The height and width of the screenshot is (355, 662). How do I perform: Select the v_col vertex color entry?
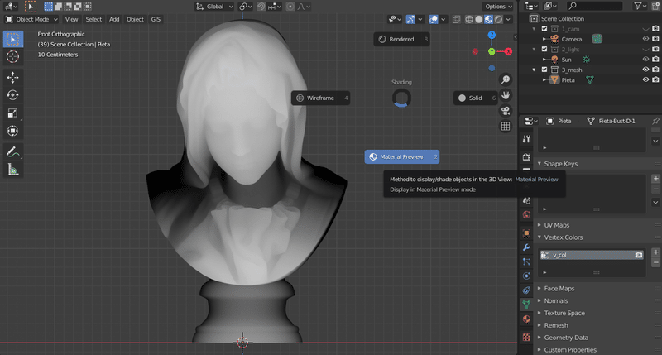592,255
